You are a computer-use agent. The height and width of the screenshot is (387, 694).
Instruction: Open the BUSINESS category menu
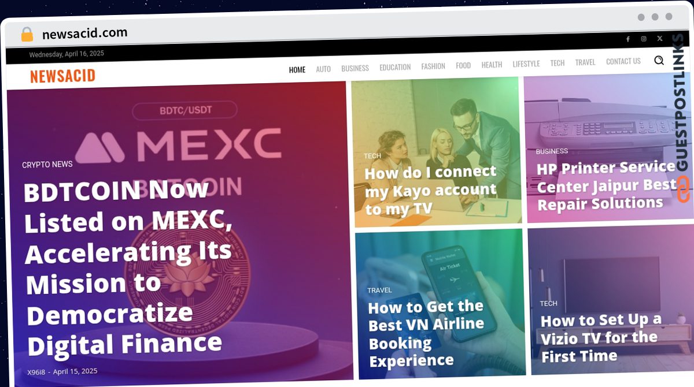pyautogui.click(x=355, y=68)
